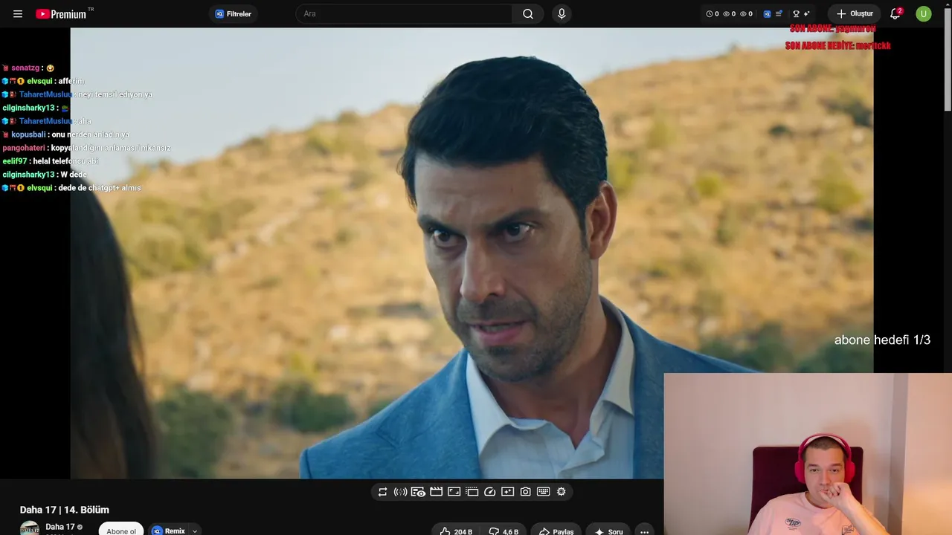Open the gear settings icon in player toolbar
Viewport: 952px width, 535px height.
point(561,492)
